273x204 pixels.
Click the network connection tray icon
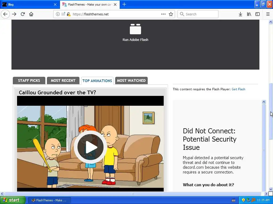pos(248,200)
